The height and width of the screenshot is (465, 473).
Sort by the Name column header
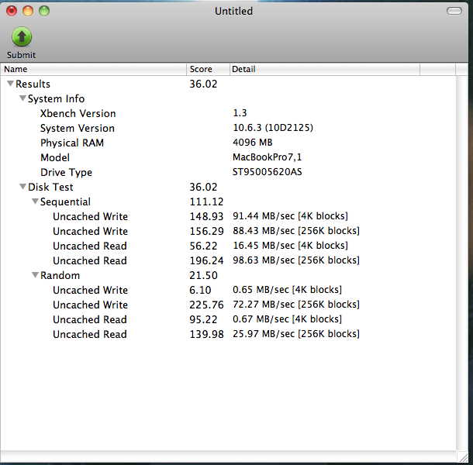coord(93,69)
